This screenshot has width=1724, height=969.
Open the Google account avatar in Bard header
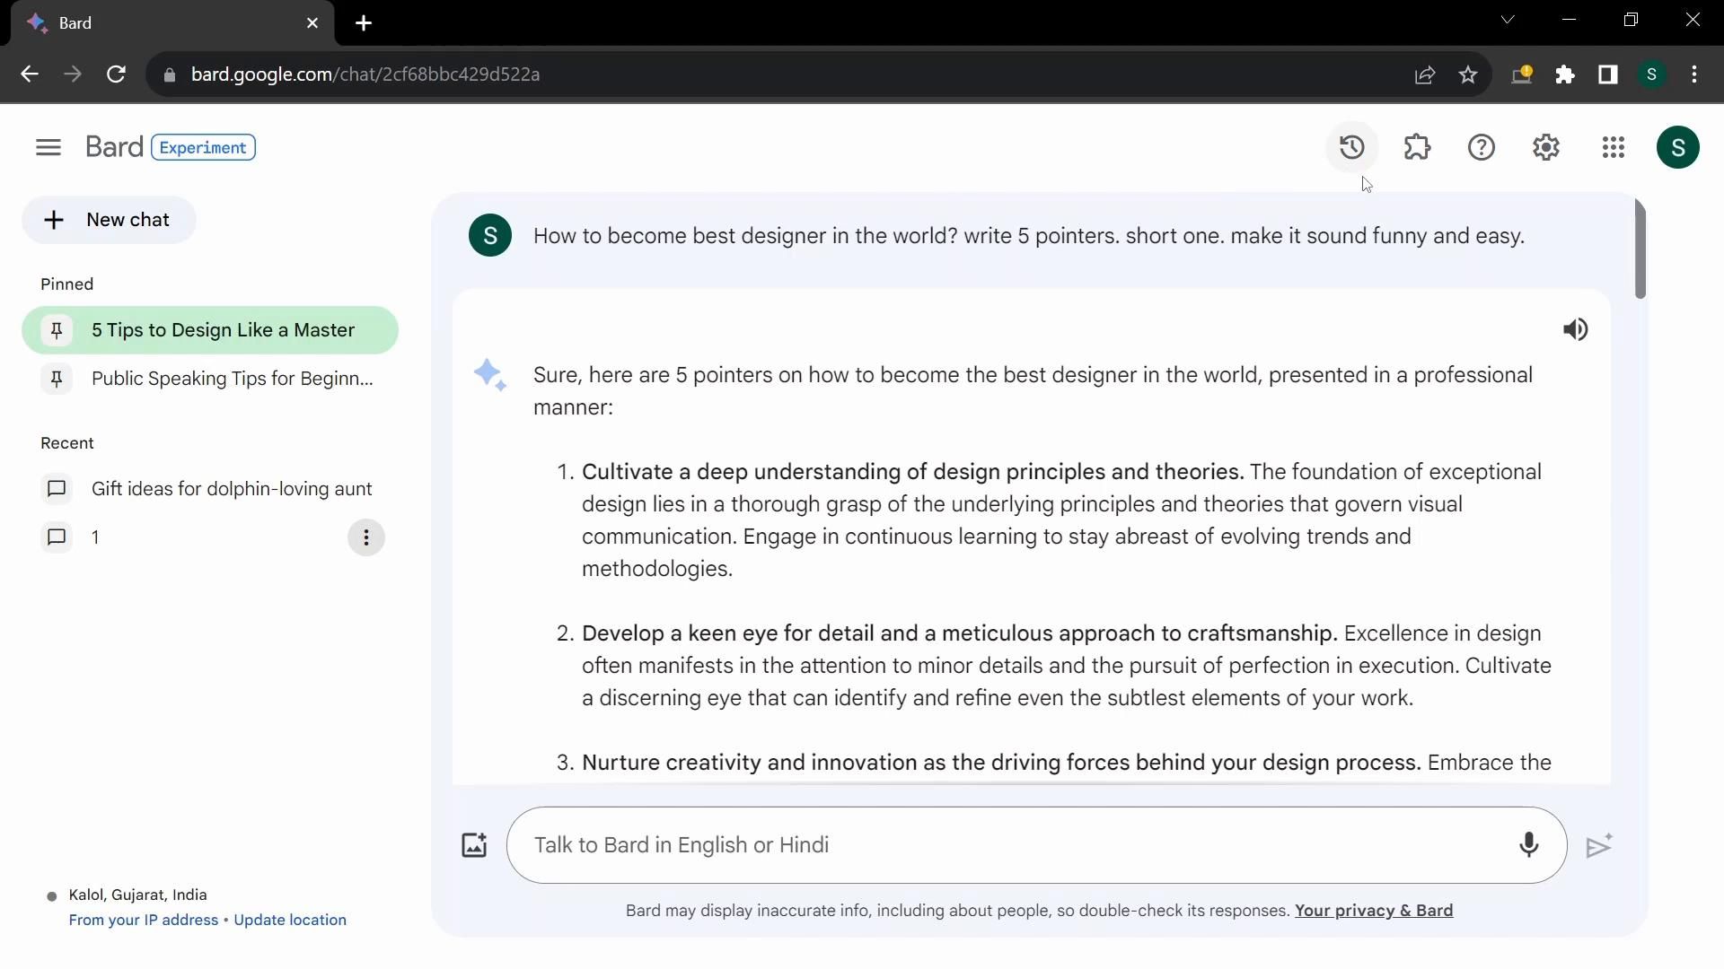[x=1677, y=147]
